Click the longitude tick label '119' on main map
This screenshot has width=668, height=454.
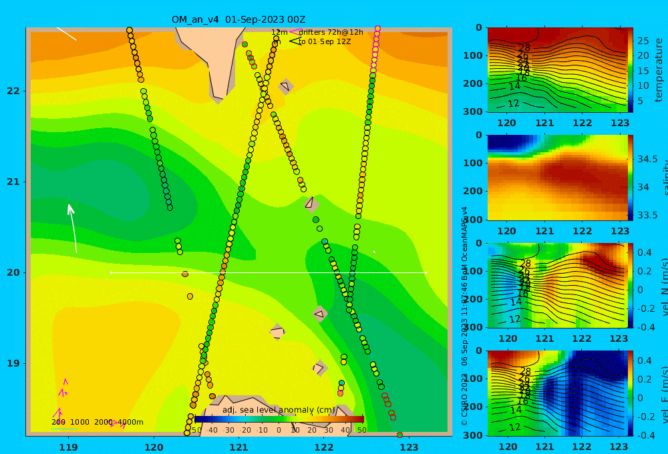point(68,447)
